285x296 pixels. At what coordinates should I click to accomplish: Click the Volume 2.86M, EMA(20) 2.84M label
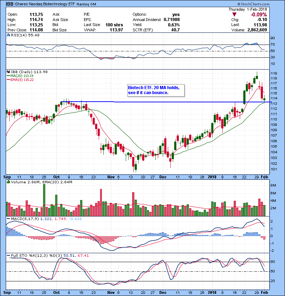pos(41,182)
